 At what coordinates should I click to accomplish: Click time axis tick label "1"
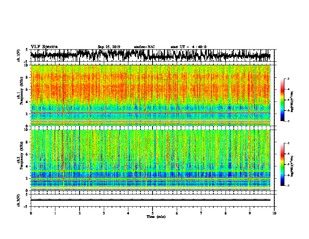pos(55,213)
